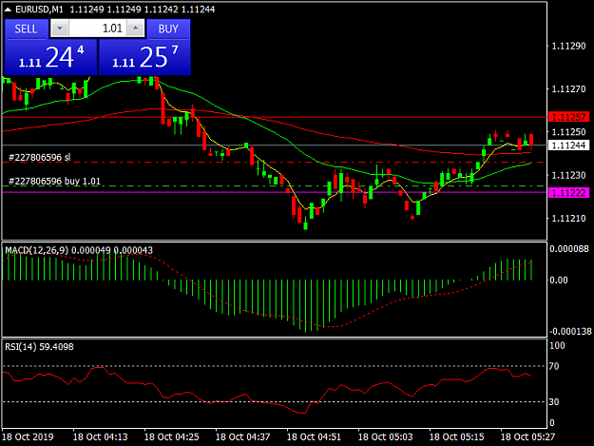Click the 1.11270 price scale label

tap(568, 89)
